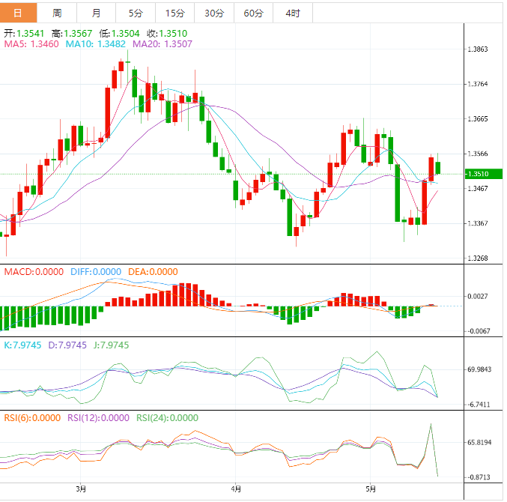Click the MA20 indicator label
Screen dimensions: 507x502
point(163,45)
